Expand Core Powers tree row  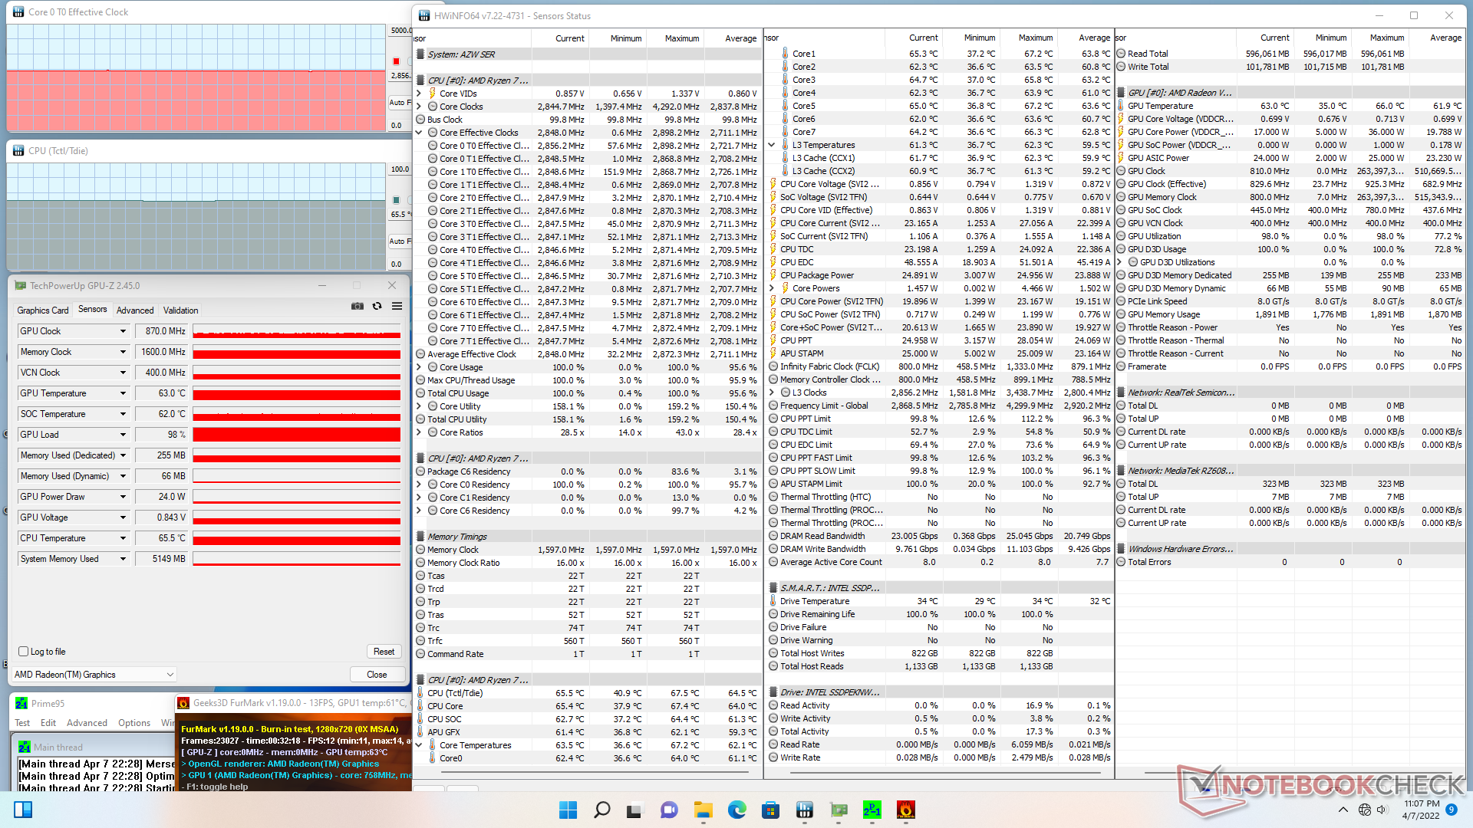point(772,288)
